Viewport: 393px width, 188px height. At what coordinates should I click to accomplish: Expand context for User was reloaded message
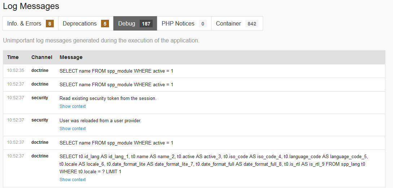[x=73, y=129]
